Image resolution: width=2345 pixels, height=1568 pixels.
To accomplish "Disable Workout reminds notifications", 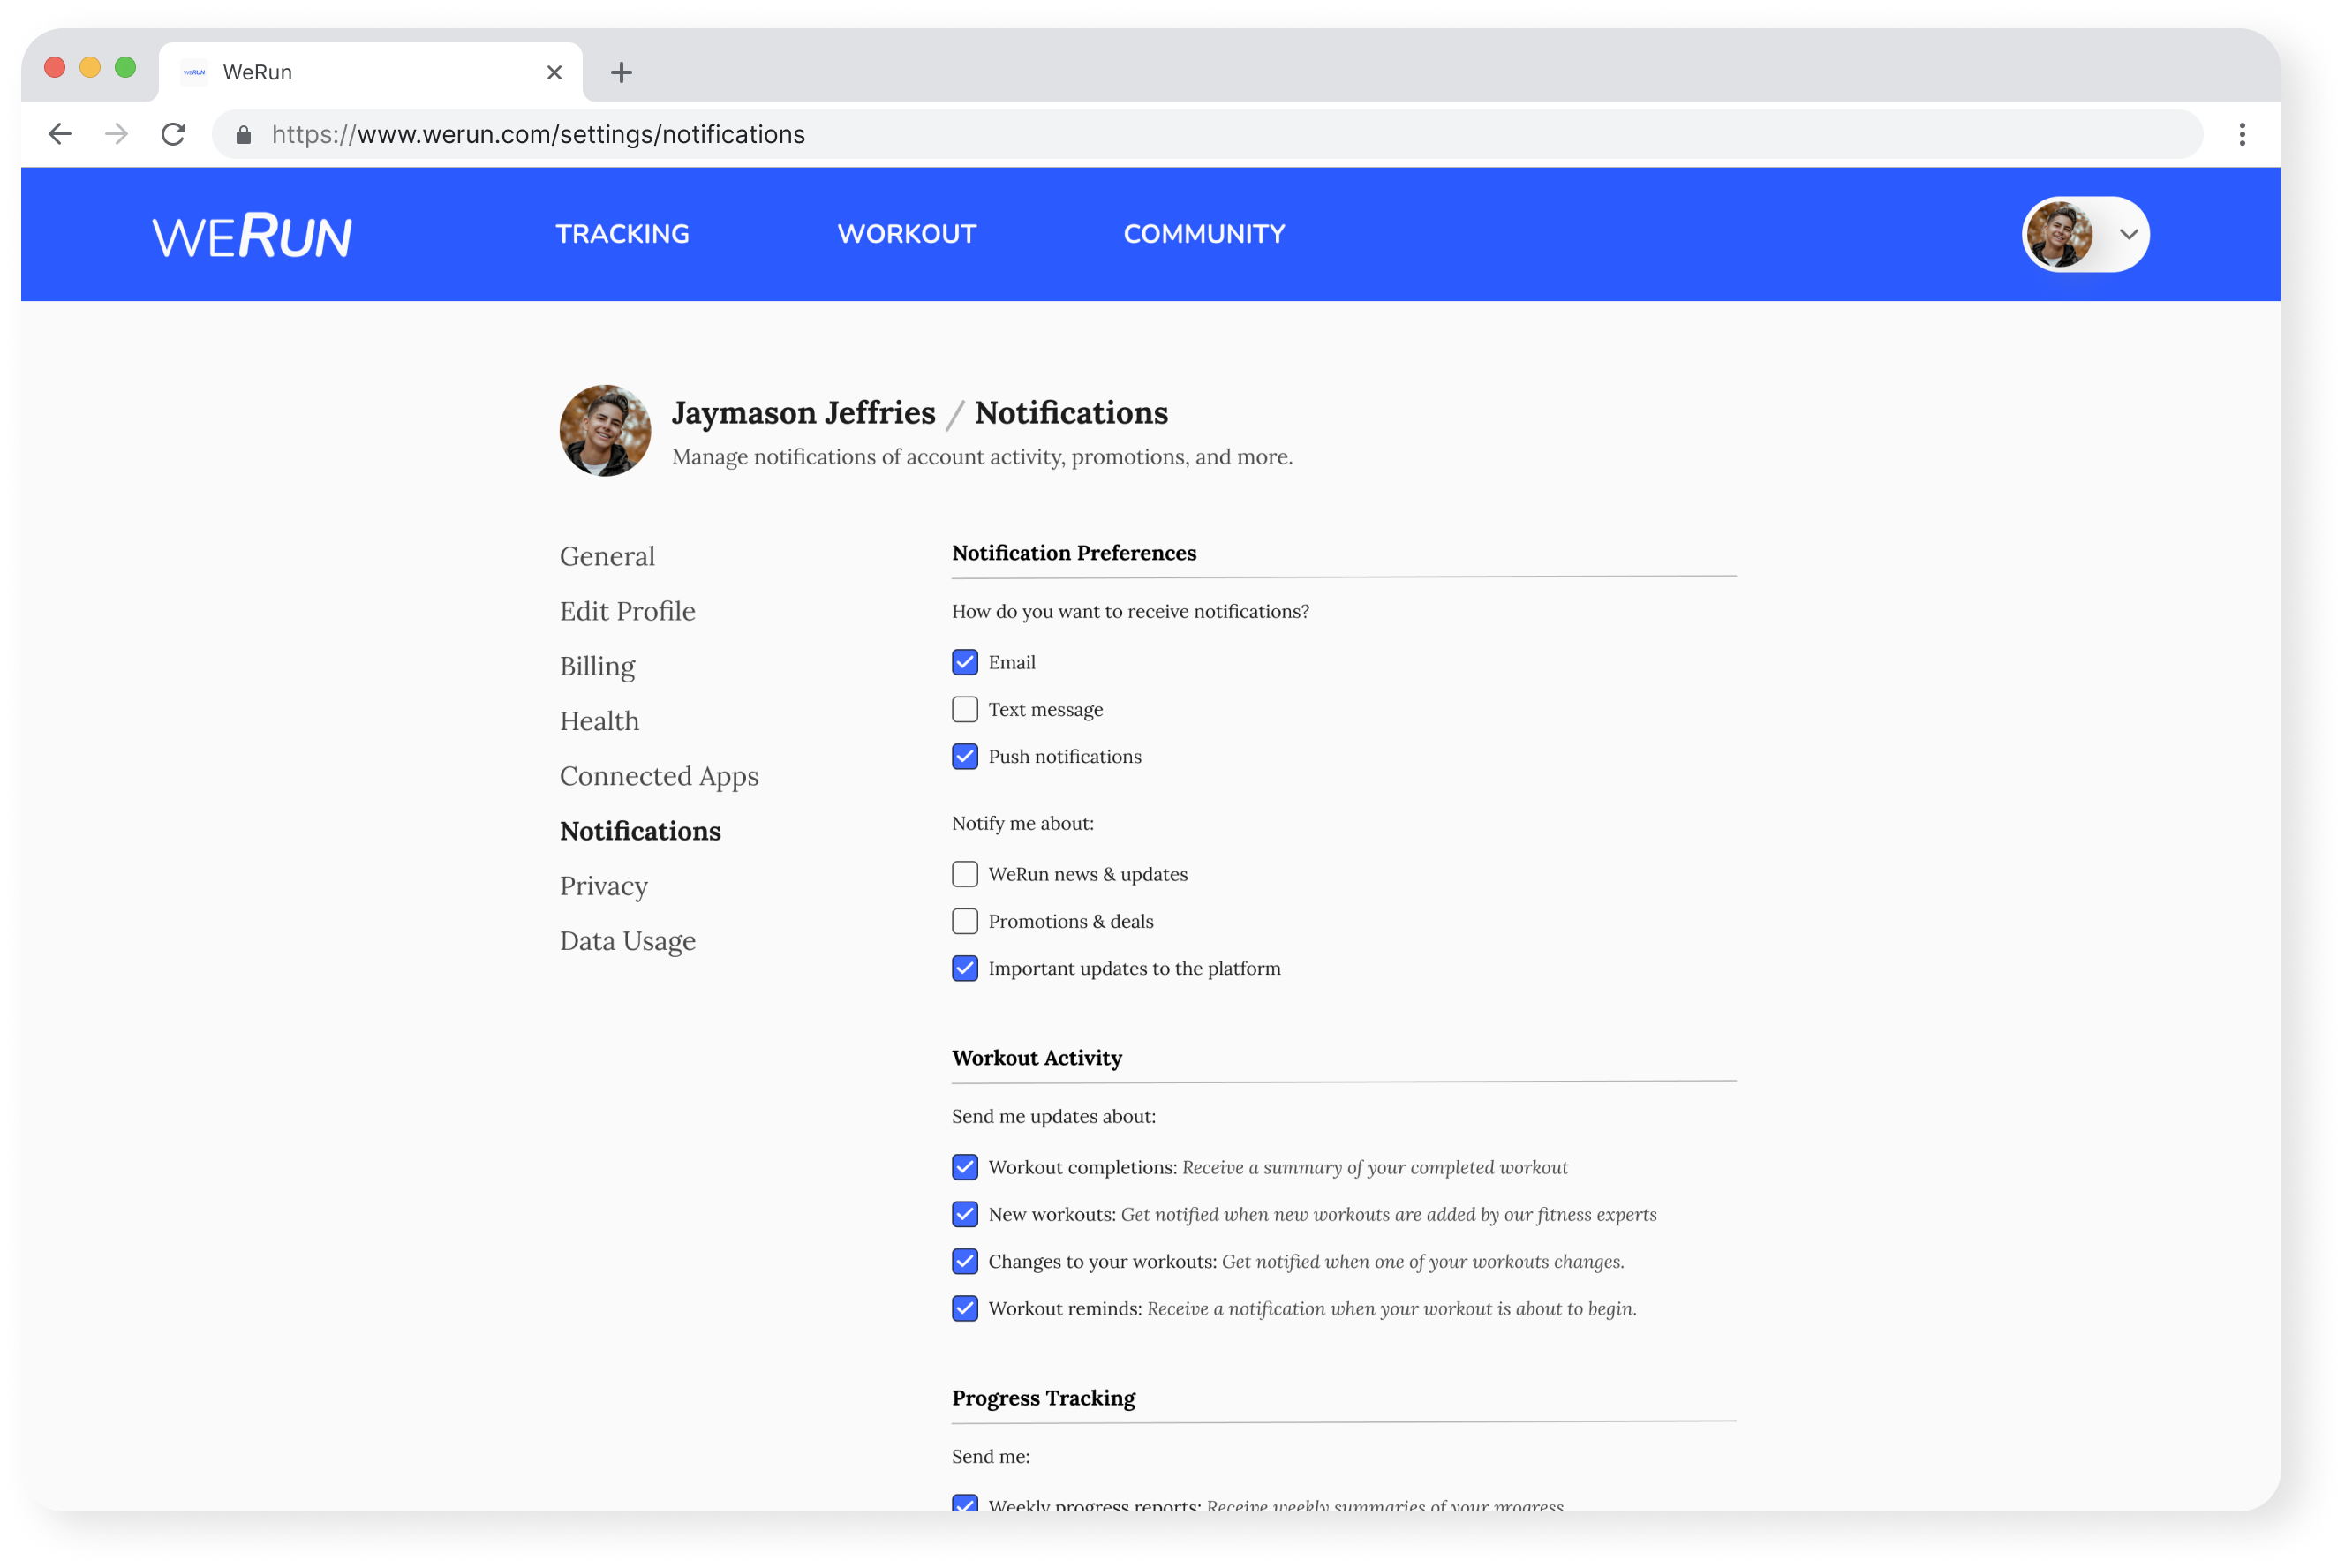I will click(x=965, y=1307).
